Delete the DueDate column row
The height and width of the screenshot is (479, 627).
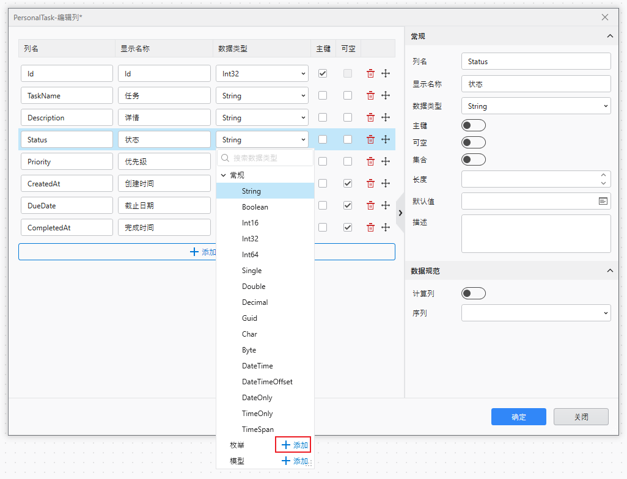click(x=370, y=205)
